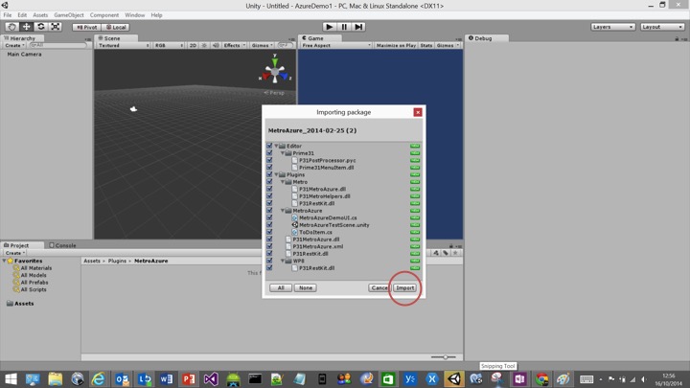Viewport: 690px width, 388px height.
Task: Toggle Local handle rotation
Action: [x=116, y=27]
